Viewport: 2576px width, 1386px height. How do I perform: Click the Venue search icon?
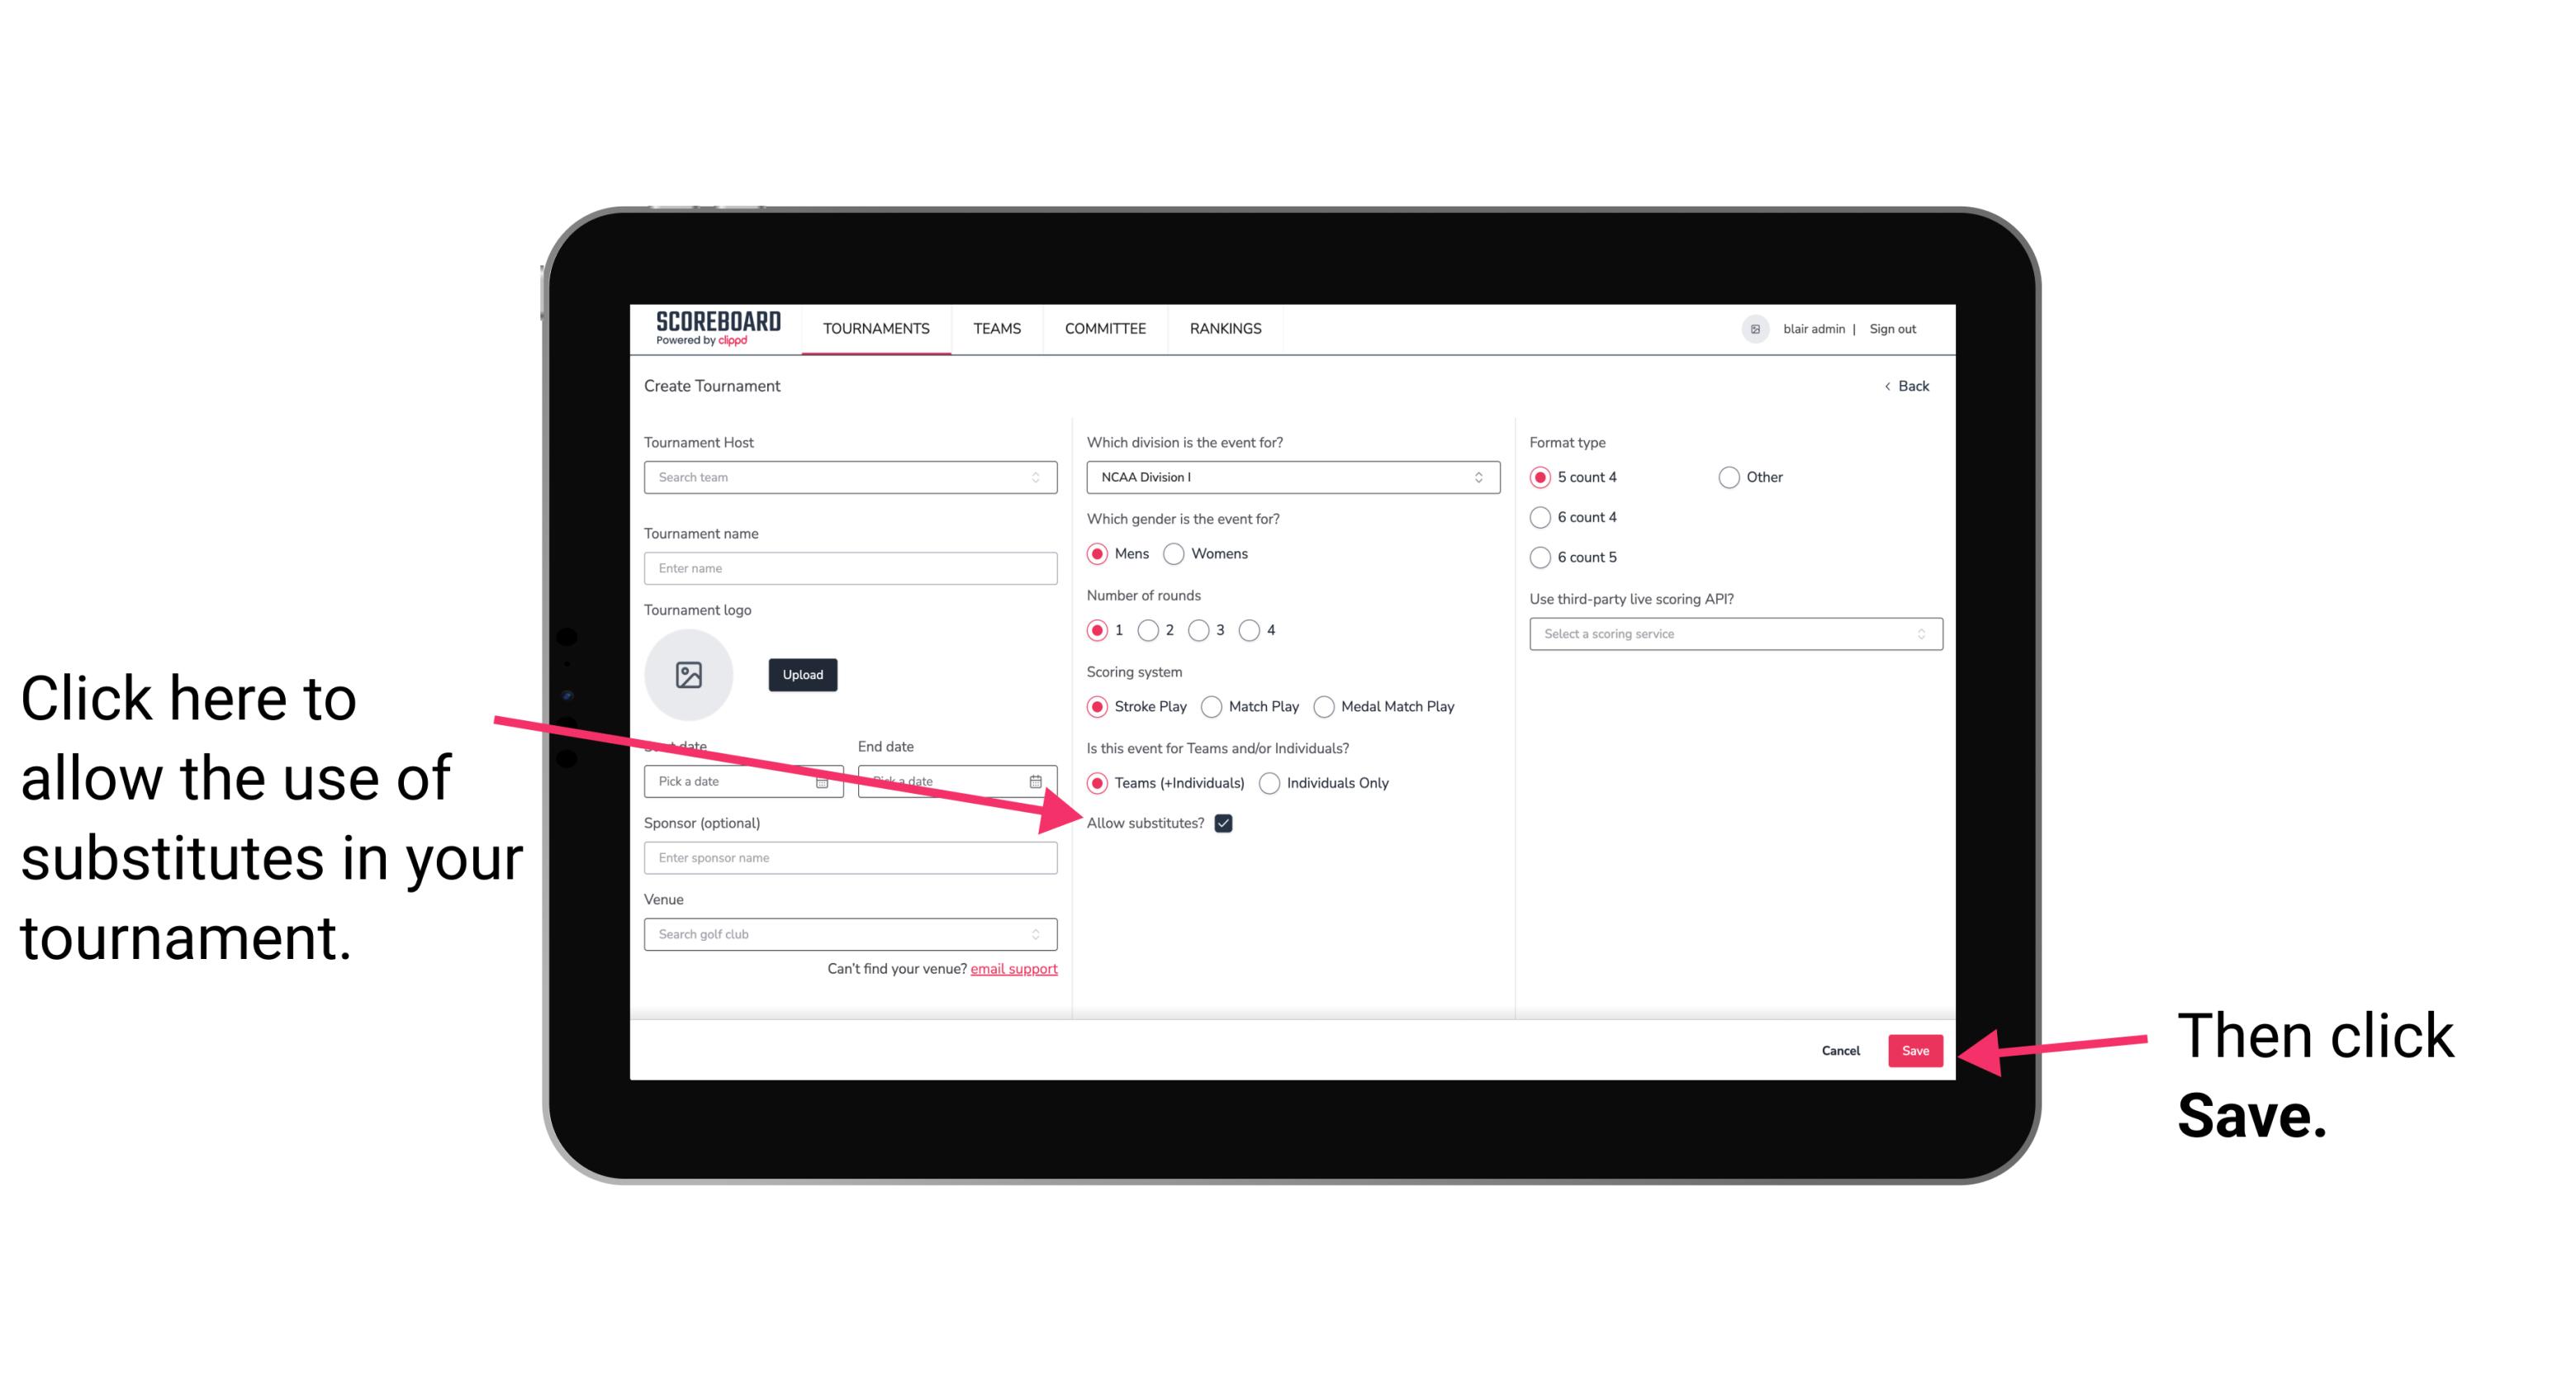tap(1041, 933)
